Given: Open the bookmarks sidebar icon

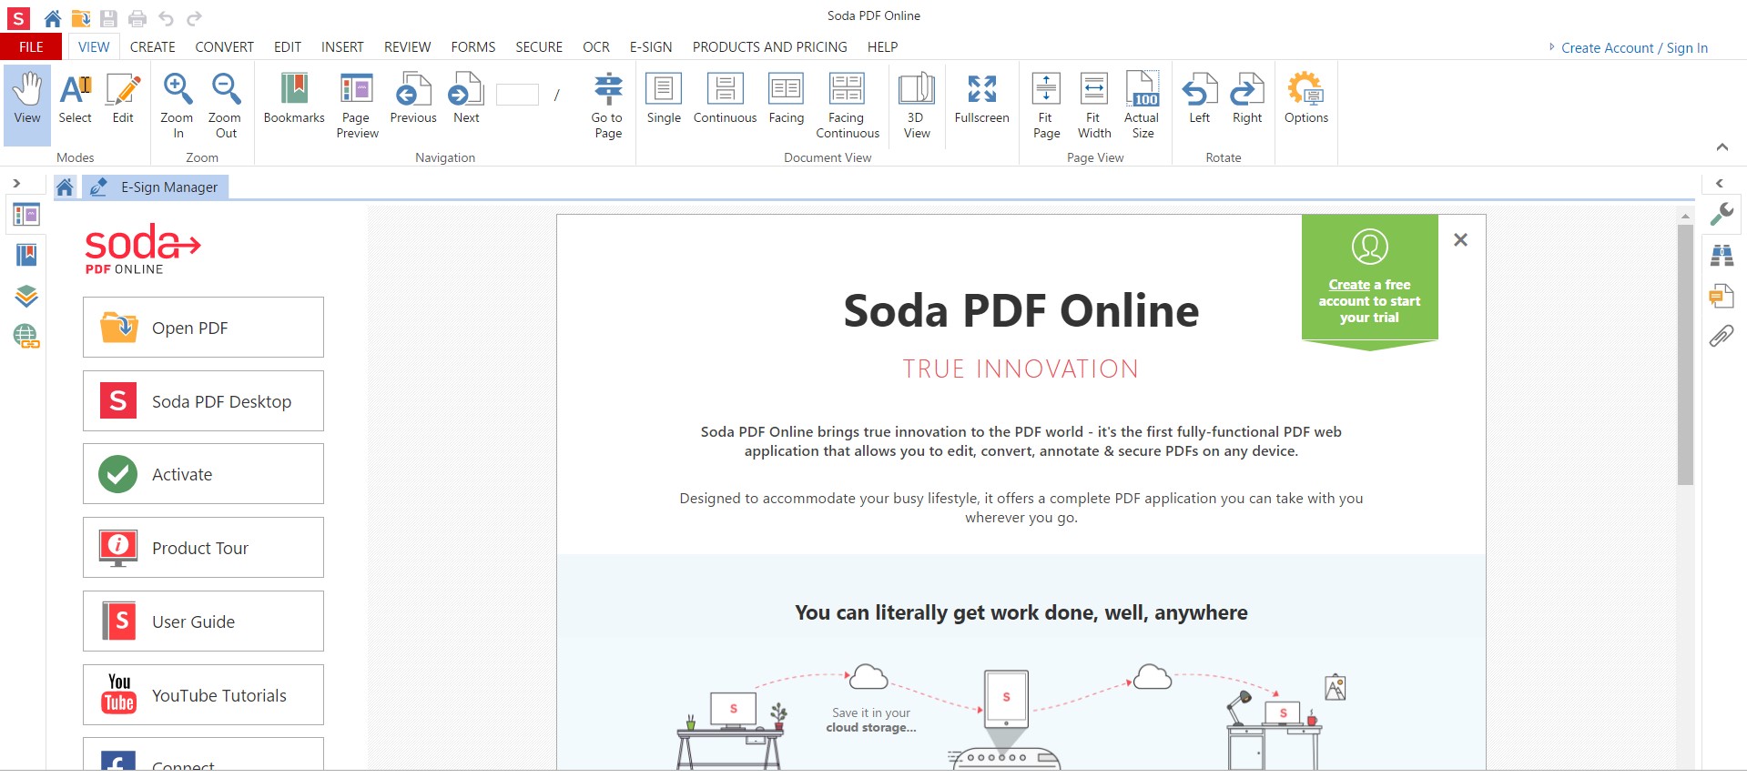Looking at the screenshot, I should click(x=26, y=255).
